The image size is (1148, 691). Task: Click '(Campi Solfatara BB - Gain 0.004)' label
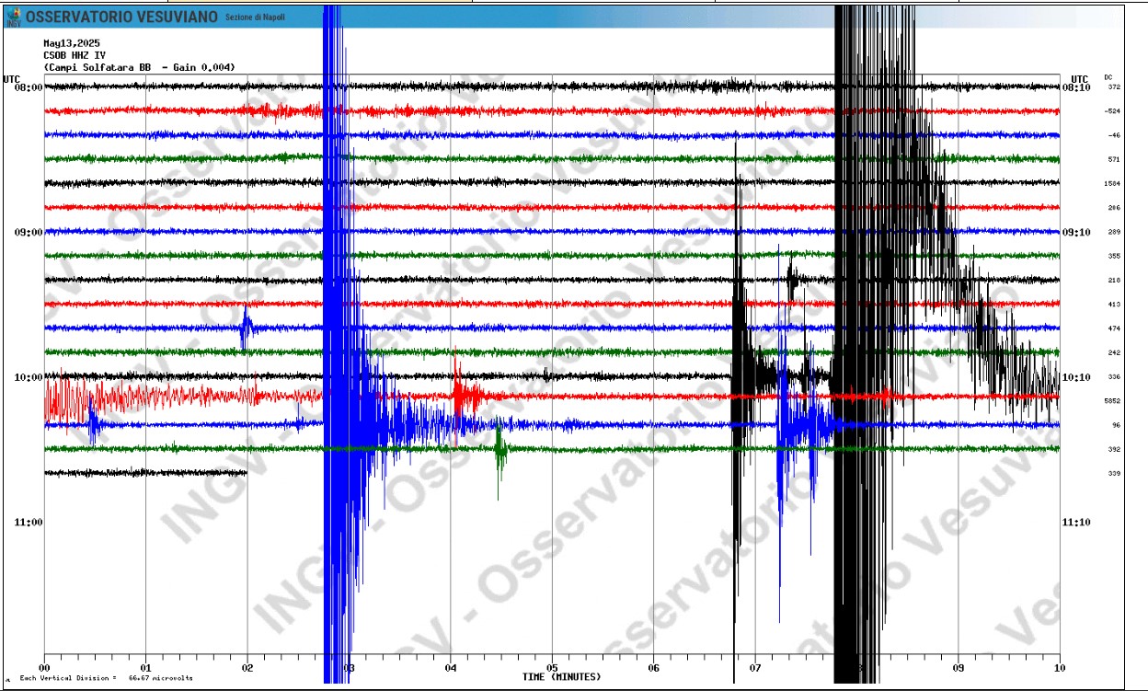click(139, 67)
